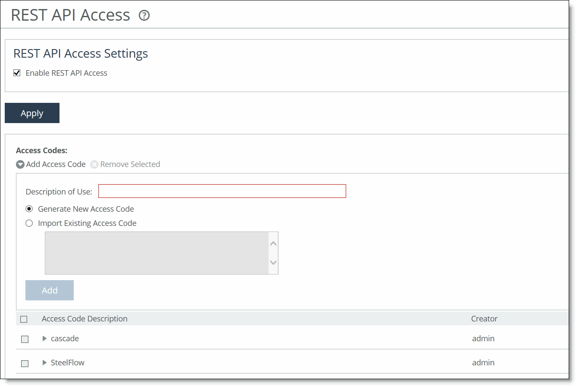Open help via the question mark icon
576x386 pixels.
(x=144, y=15)
